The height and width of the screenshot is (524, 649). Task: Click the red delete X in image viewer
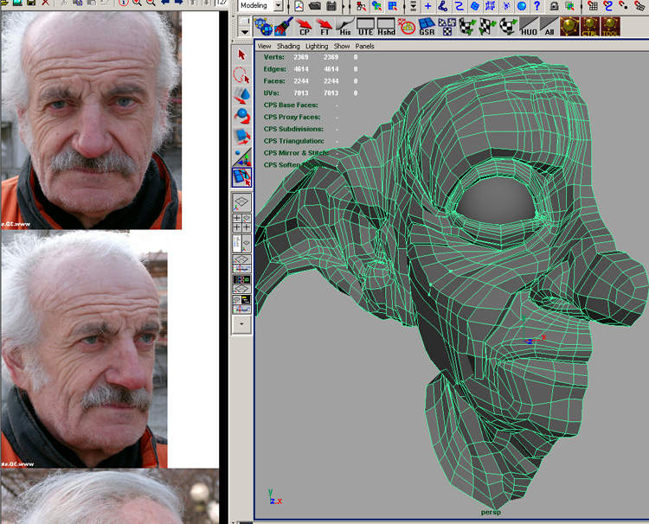click(45, 3)
